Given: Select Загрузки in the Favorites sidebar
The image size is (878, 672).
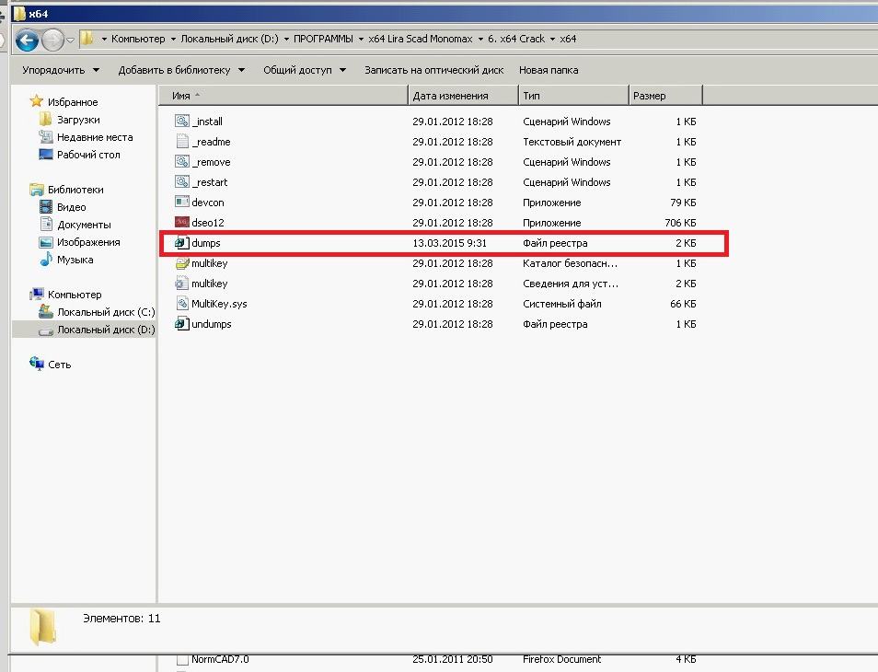Looking at the screenshot, I should (78, 120).
